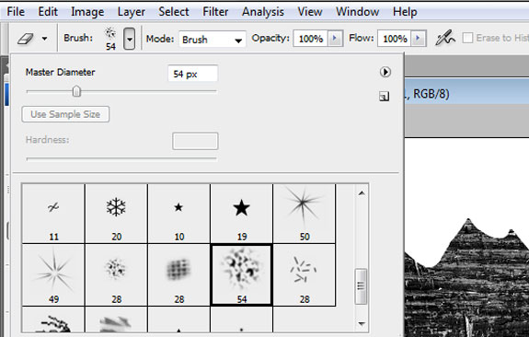
Task: Click the Use Sample Size button
Action: pyautogui.click(x=65, y=114)
